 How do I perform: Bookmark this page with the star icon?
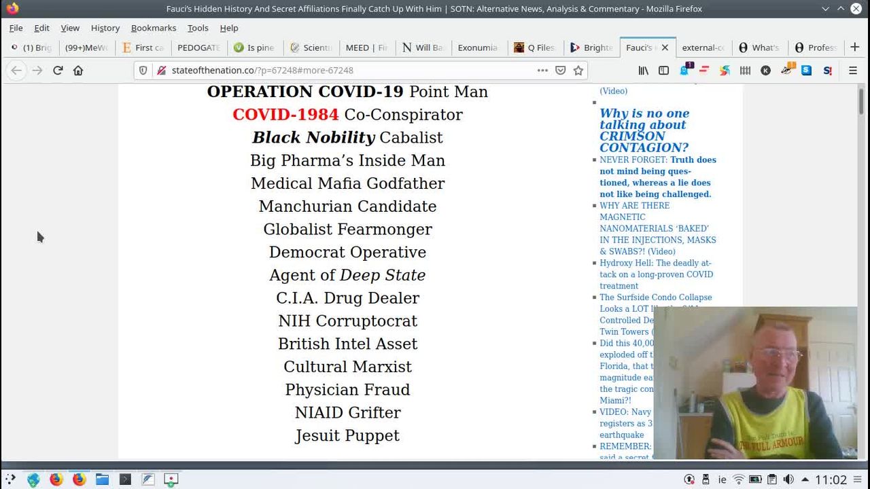click(x=578, y=70)
